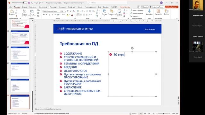Switch to the Анимация tab
The height and width of the screenshot is (115, 205).
[x=62, y=7]
